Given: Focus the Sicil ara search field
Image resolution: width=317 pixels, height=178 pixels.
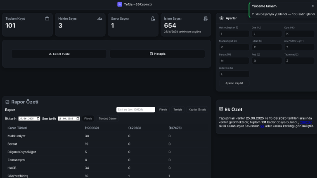Looking at the screenshot, I should 136,110.
